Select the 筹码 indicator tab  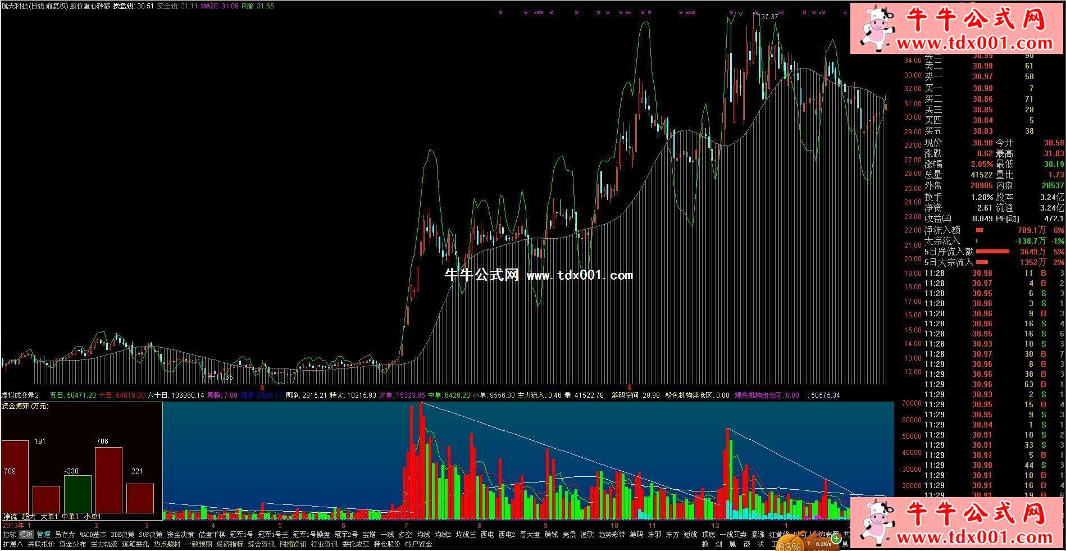pos(636,535)
